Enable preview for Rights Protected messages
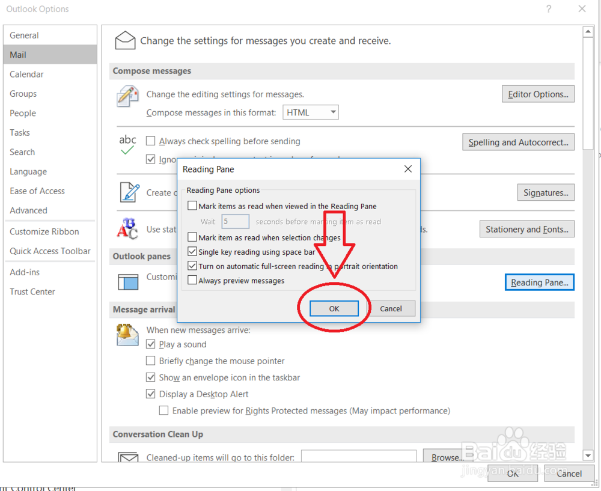Viewport: 601px width, 491px height. pos(163,410)
